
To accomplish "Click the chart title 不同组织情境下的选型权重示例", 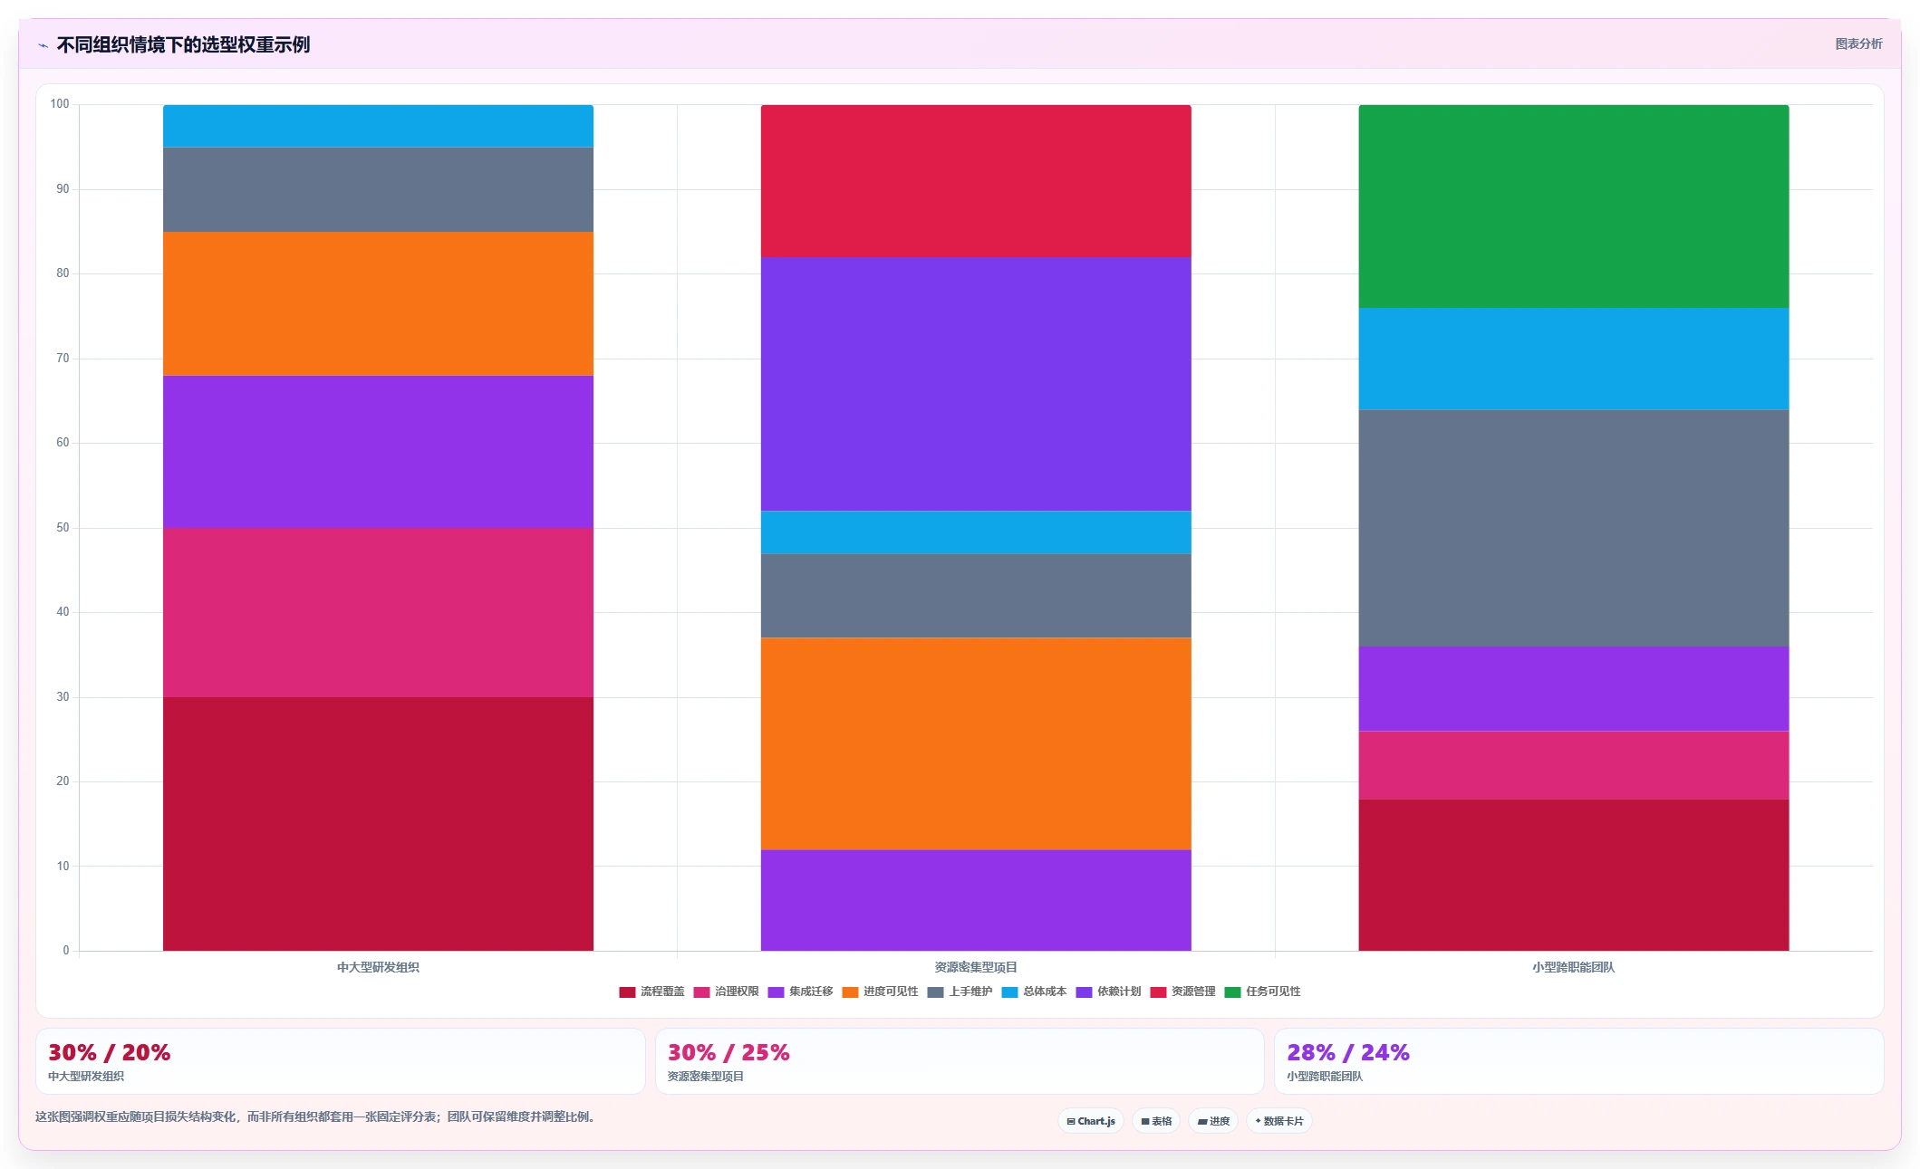I will tap(183, 44).
